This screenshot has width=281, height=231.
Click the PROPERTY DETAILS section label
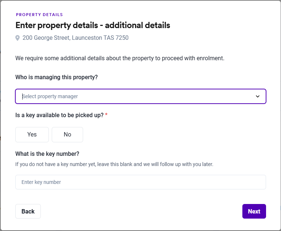(39, 15)
